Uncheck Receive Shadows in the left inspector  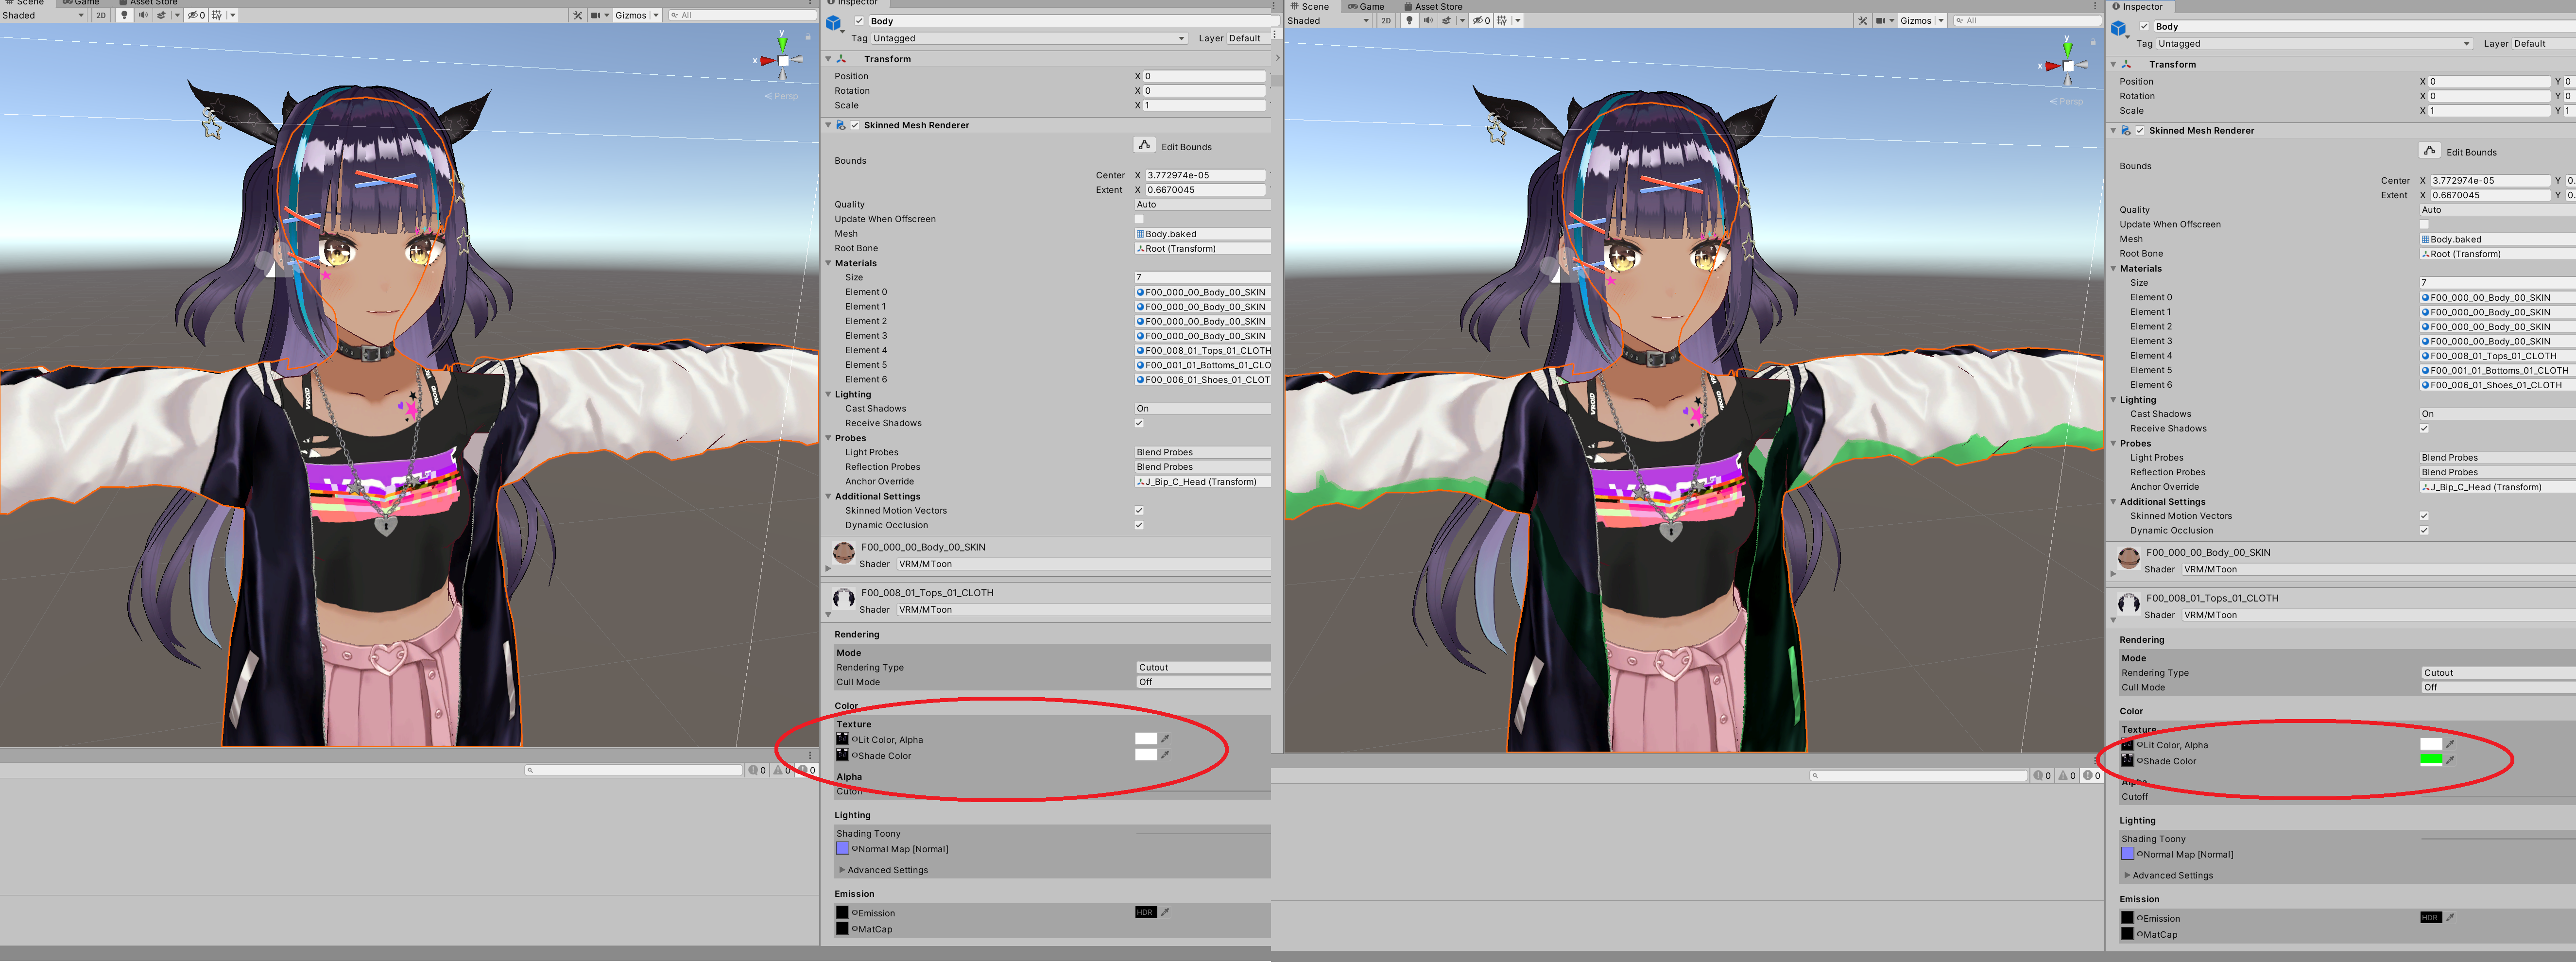(1139, 423)
